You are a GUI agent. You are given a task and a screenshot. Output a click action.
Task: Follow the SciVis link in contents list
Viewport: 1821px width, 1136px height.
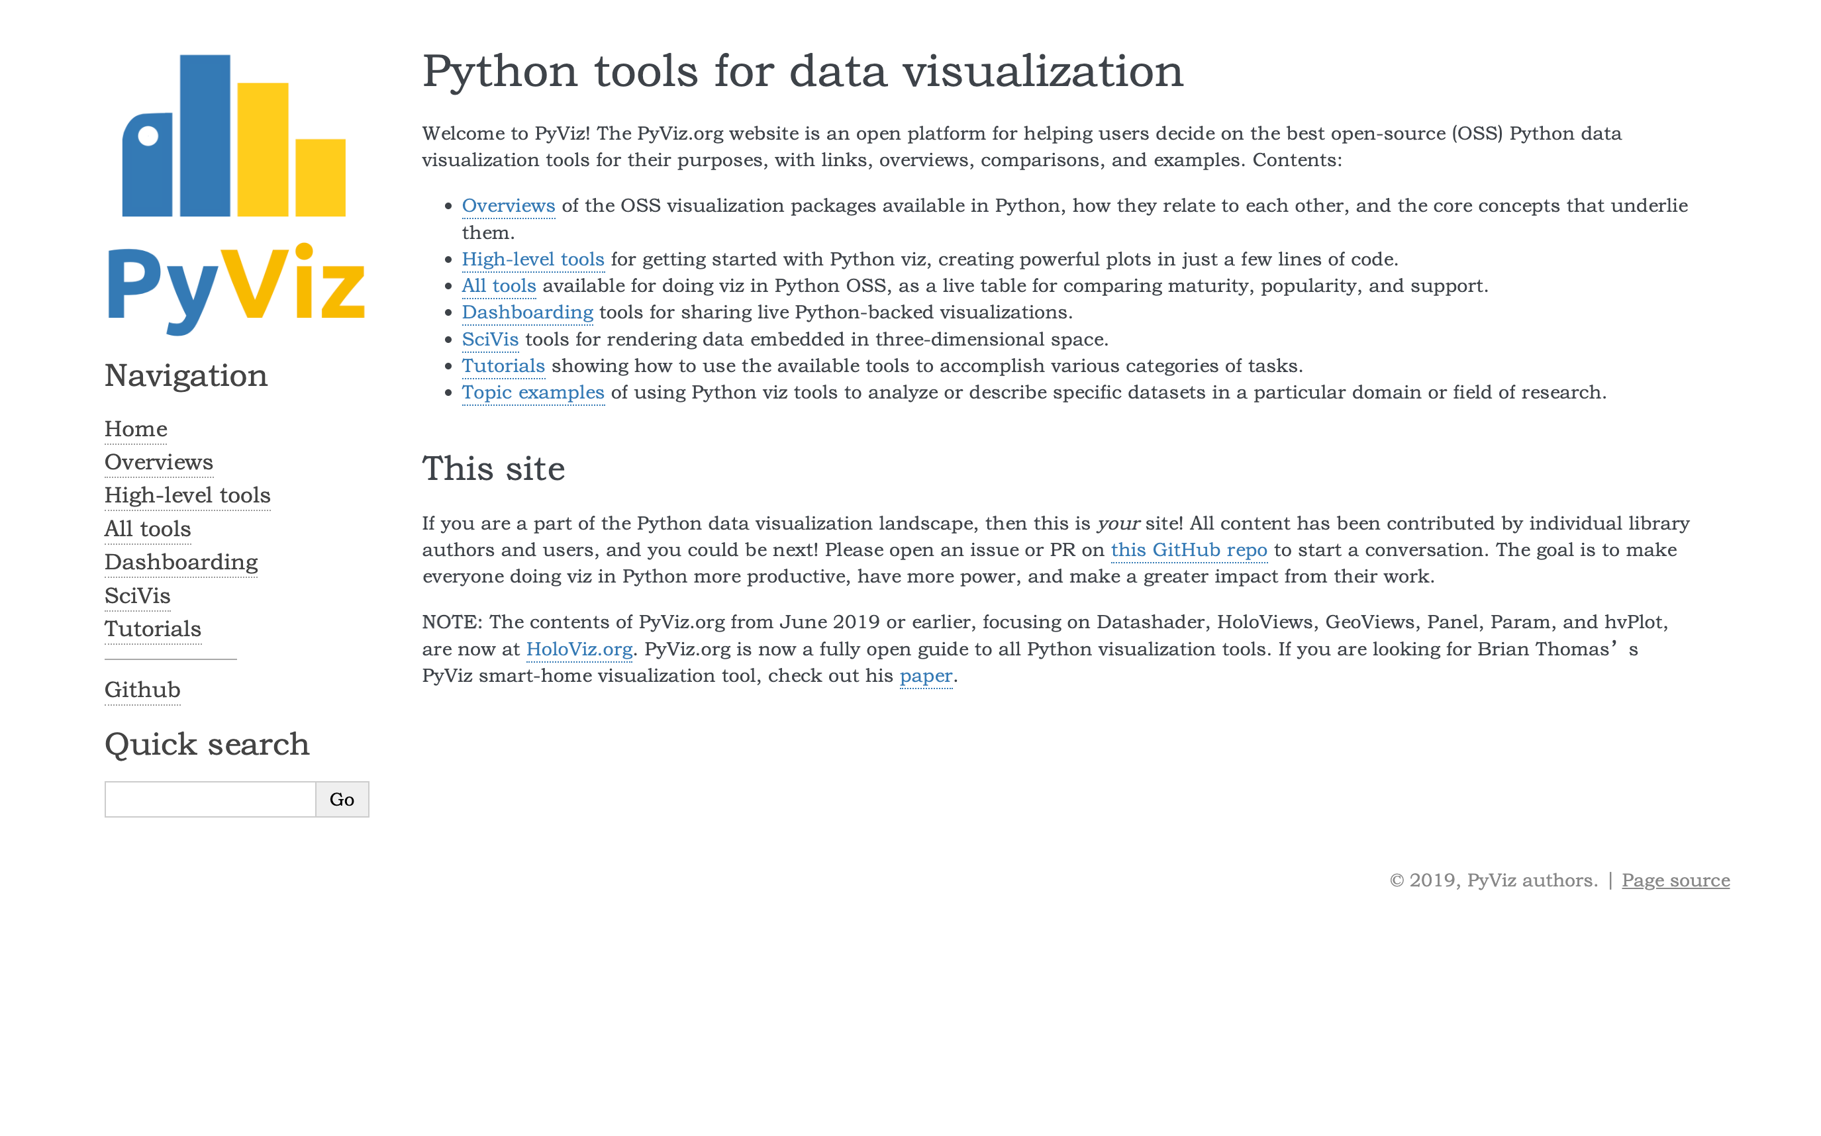[490, 340]
